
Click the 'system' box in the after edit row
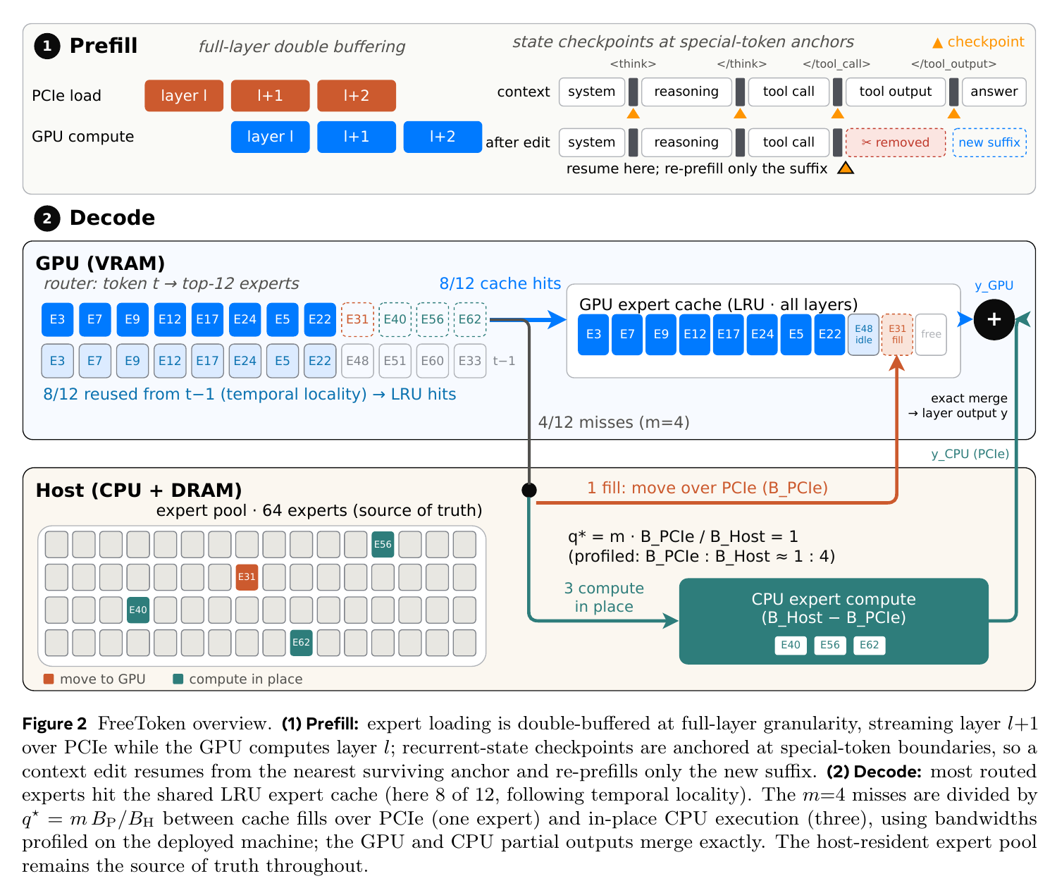tap(592, 142)
